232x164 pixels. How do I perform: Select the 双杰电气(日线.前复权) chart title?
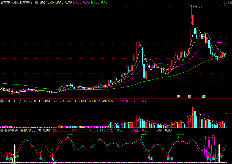17,2
